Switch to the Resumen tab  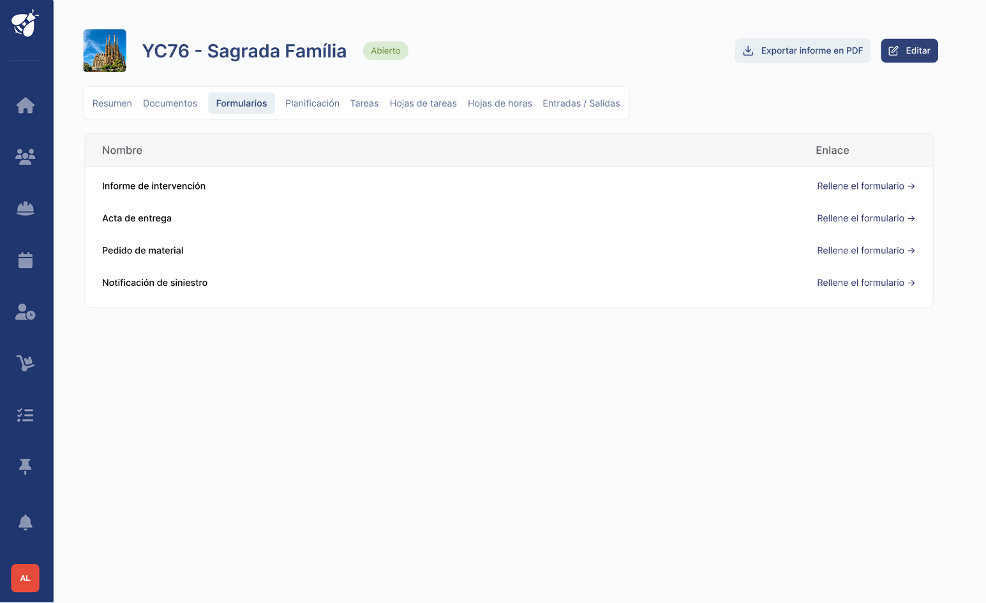[112, 103]
